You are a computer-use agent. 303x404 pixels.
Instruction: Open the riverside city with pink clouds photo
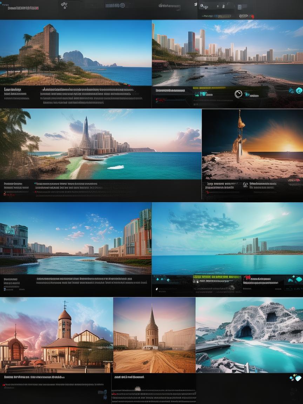point(75,238)
